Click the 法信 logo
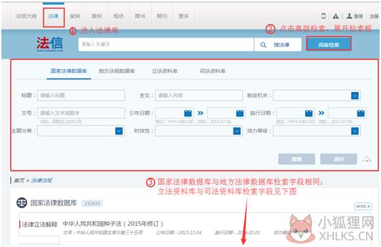The height and width of the screenshot is (247, 381). [50, 44]
